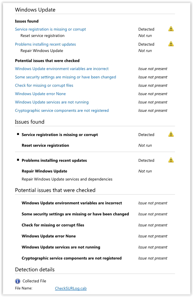The height and width of the screenshot is (297, 193).
Task: Click the Detection details section header
Action: (x=35, y=269)
